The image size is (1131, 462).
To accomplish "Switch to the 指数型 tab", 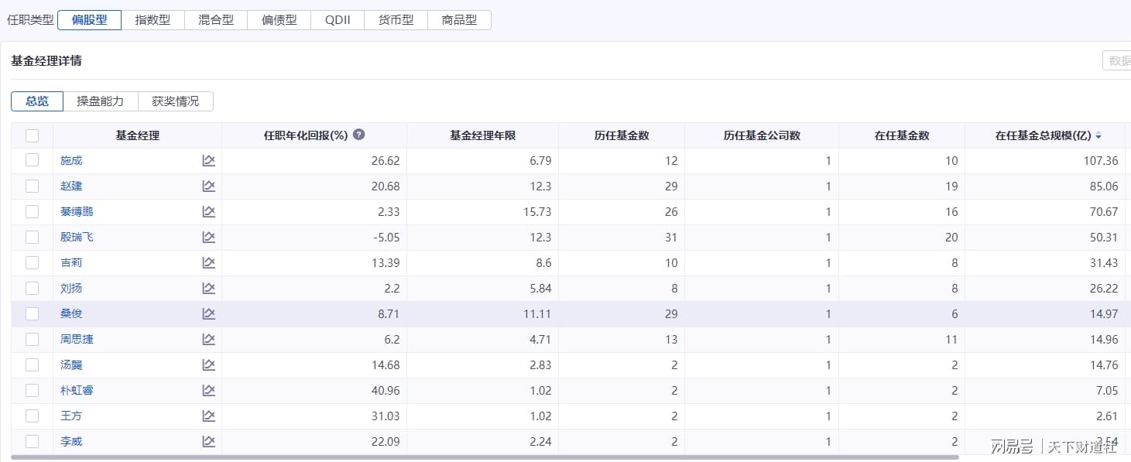I will pyautogui.click(x=153, y=20).
